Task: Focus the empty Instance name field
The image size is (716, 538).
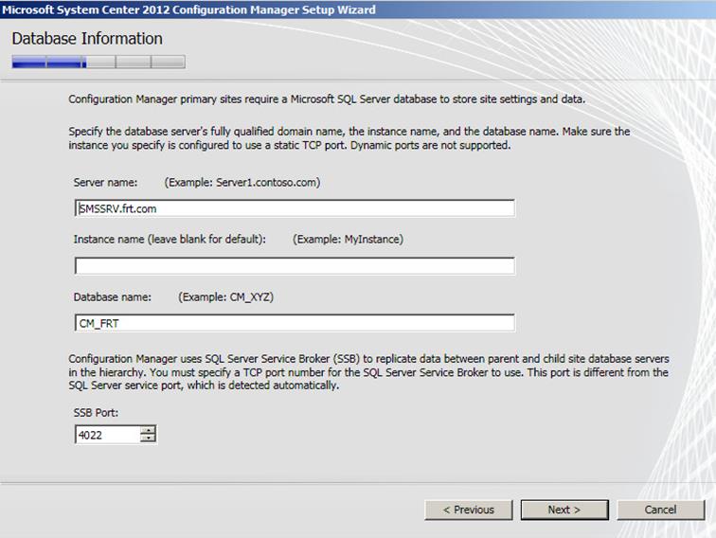Action: coord(294,266)
